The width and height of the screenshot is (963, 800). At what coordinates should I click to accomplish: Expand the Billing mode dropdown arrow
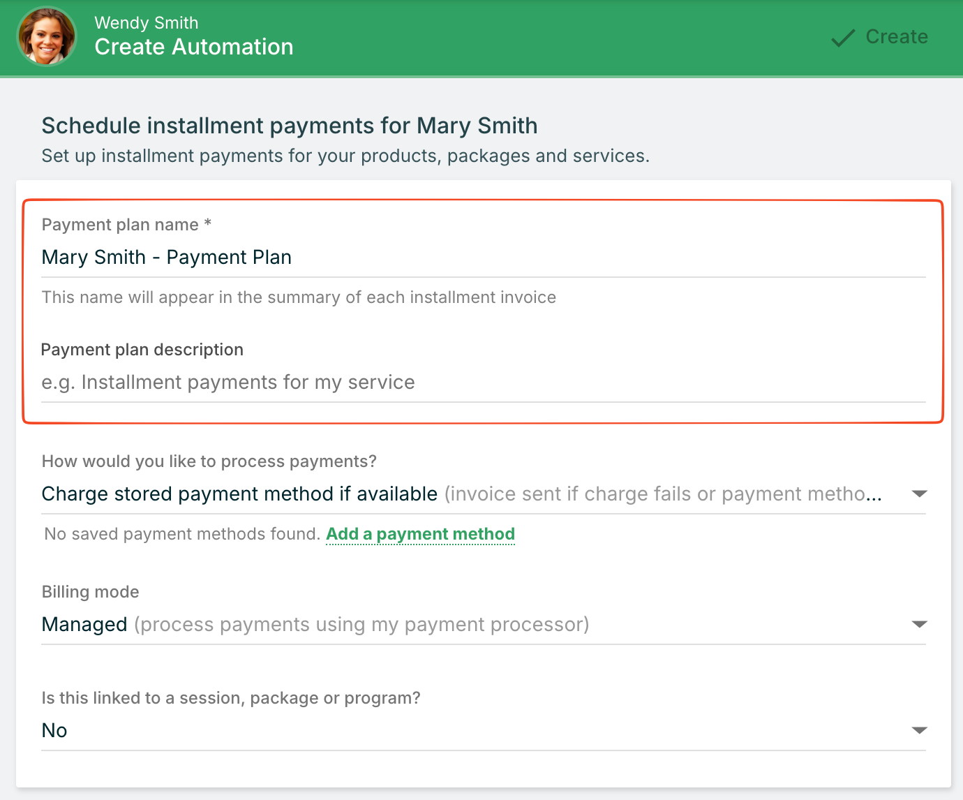point(919,625)
